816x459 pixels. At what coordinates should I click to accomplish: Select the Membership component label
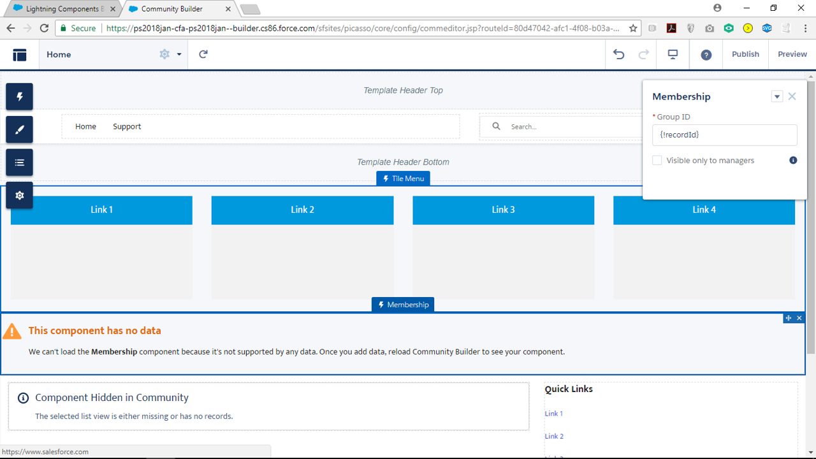tap(403, 305)
